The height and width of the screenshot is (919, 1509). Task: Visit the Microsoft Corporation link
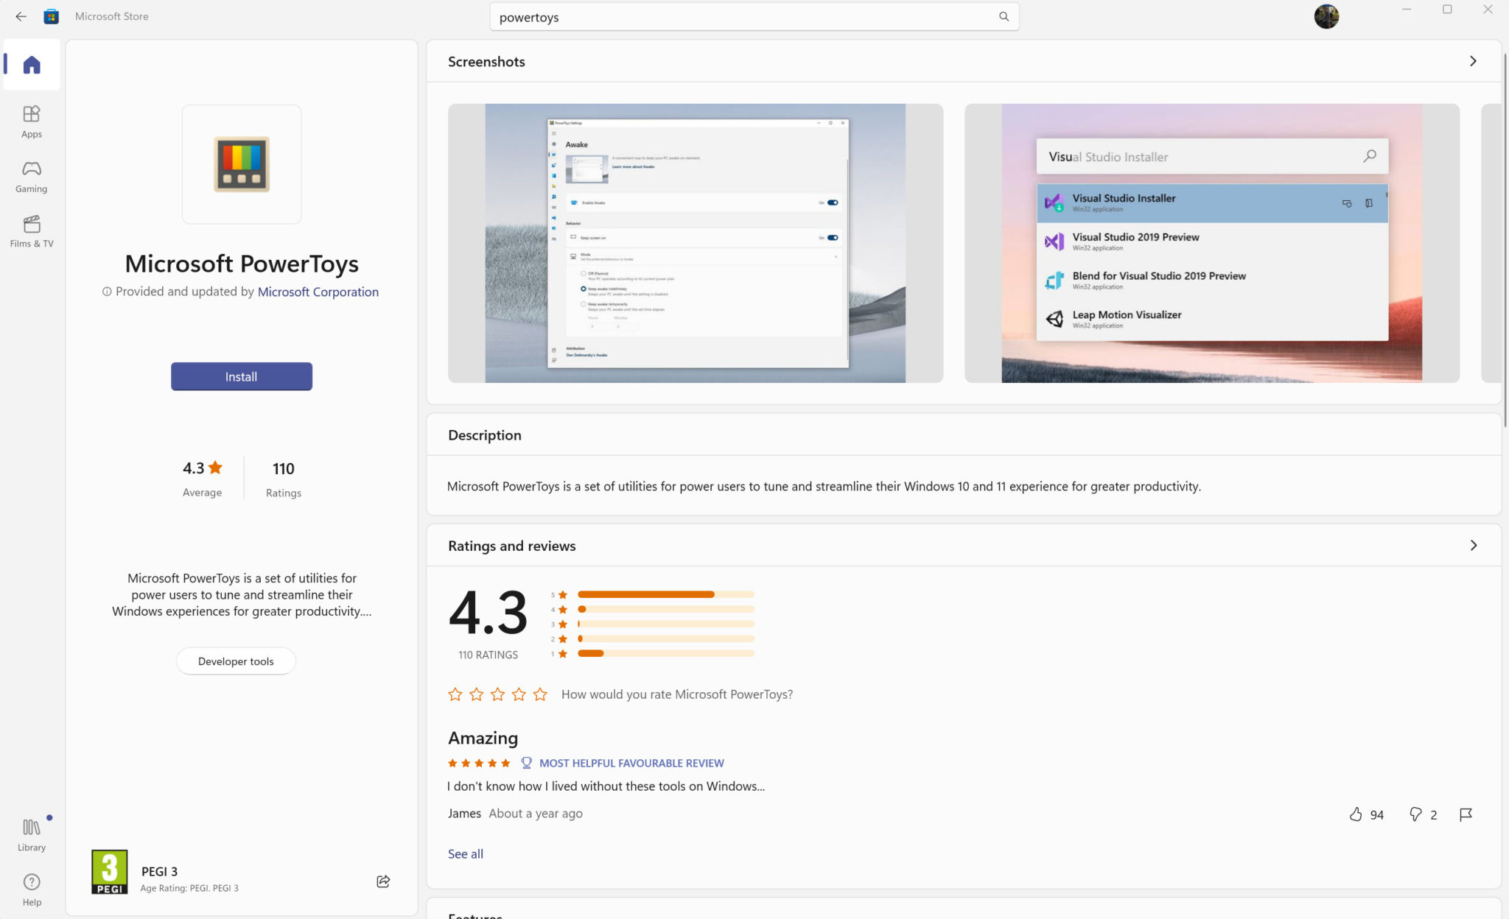318,292
